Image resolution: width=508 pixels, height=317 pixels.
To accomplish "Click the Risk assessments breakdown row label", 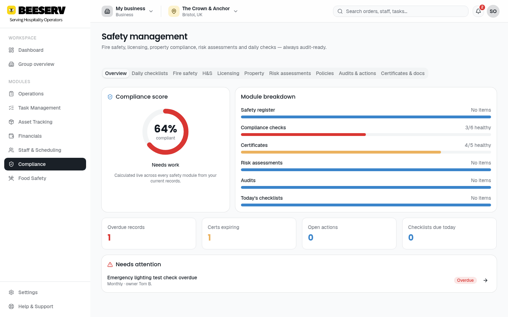I will pyautogui.click(x=262, y=163).
